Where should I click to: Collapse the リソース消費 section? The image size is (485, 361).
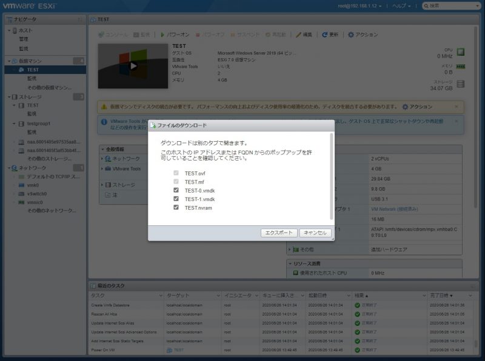[x=290, y=263]
